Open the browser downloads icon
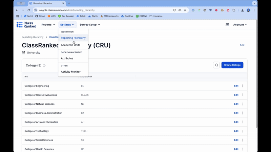Screen dimensions: 271x152 click(x=243, y=10)
